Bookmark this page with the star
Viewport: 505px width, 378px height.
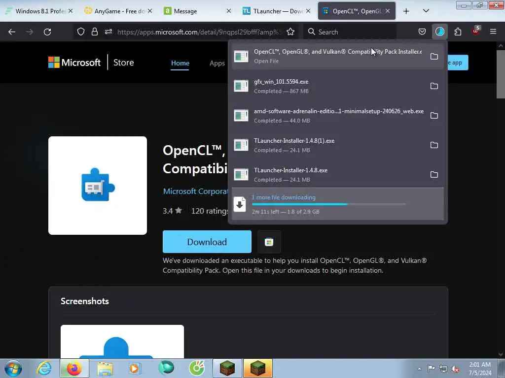click(x=290, y=32)
